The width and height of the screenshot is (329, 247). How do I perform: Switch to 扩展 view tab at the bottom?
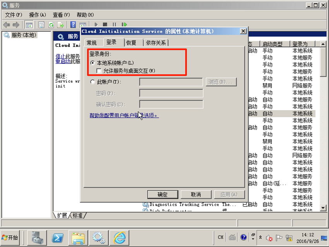pyautogui.click(x=62, y=215)
